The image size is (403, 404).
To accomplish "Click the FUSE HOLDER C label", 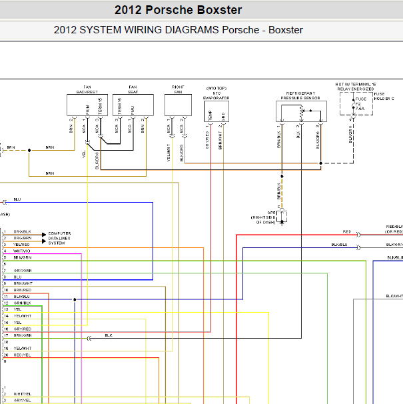I will pos(384,96).
